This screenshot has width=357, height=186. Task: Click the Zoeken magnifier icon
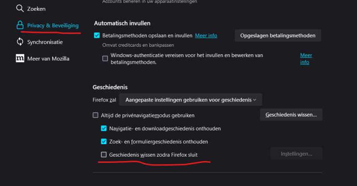[x=20, y=8]
